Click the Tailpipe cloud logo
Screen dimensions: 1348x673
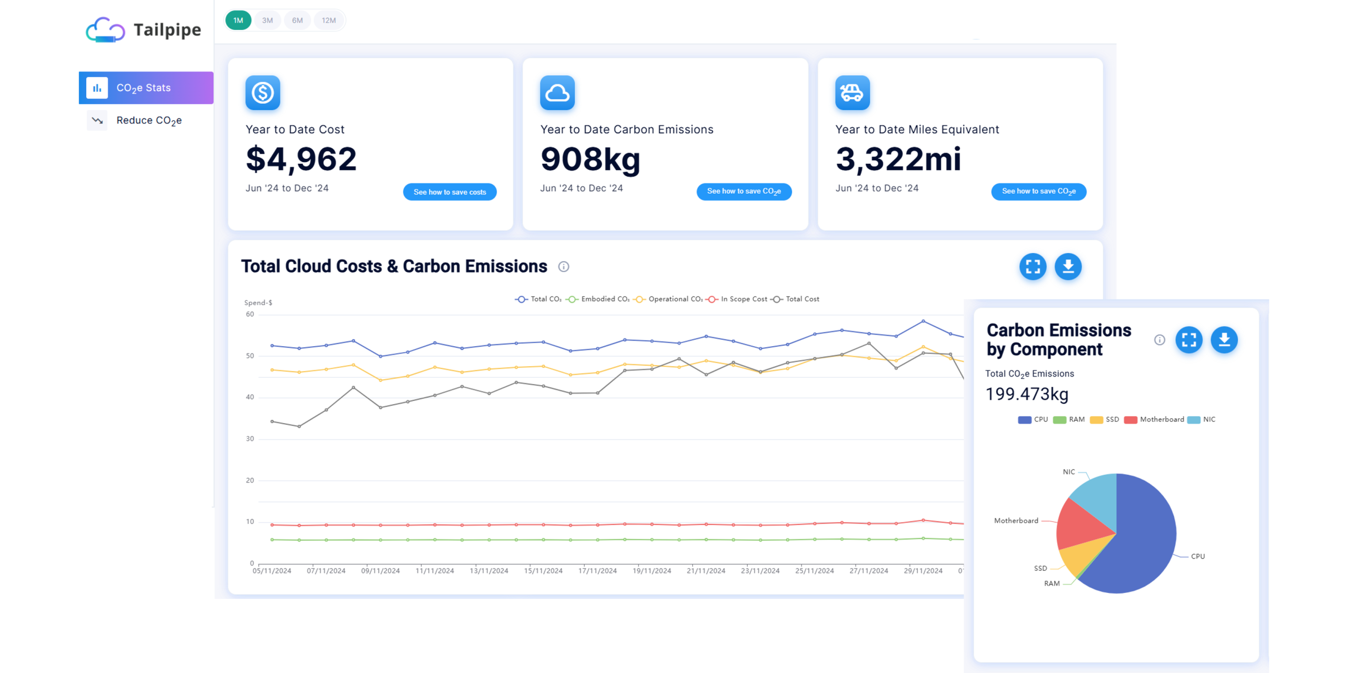pyautogui.click(x=105, y=30)
